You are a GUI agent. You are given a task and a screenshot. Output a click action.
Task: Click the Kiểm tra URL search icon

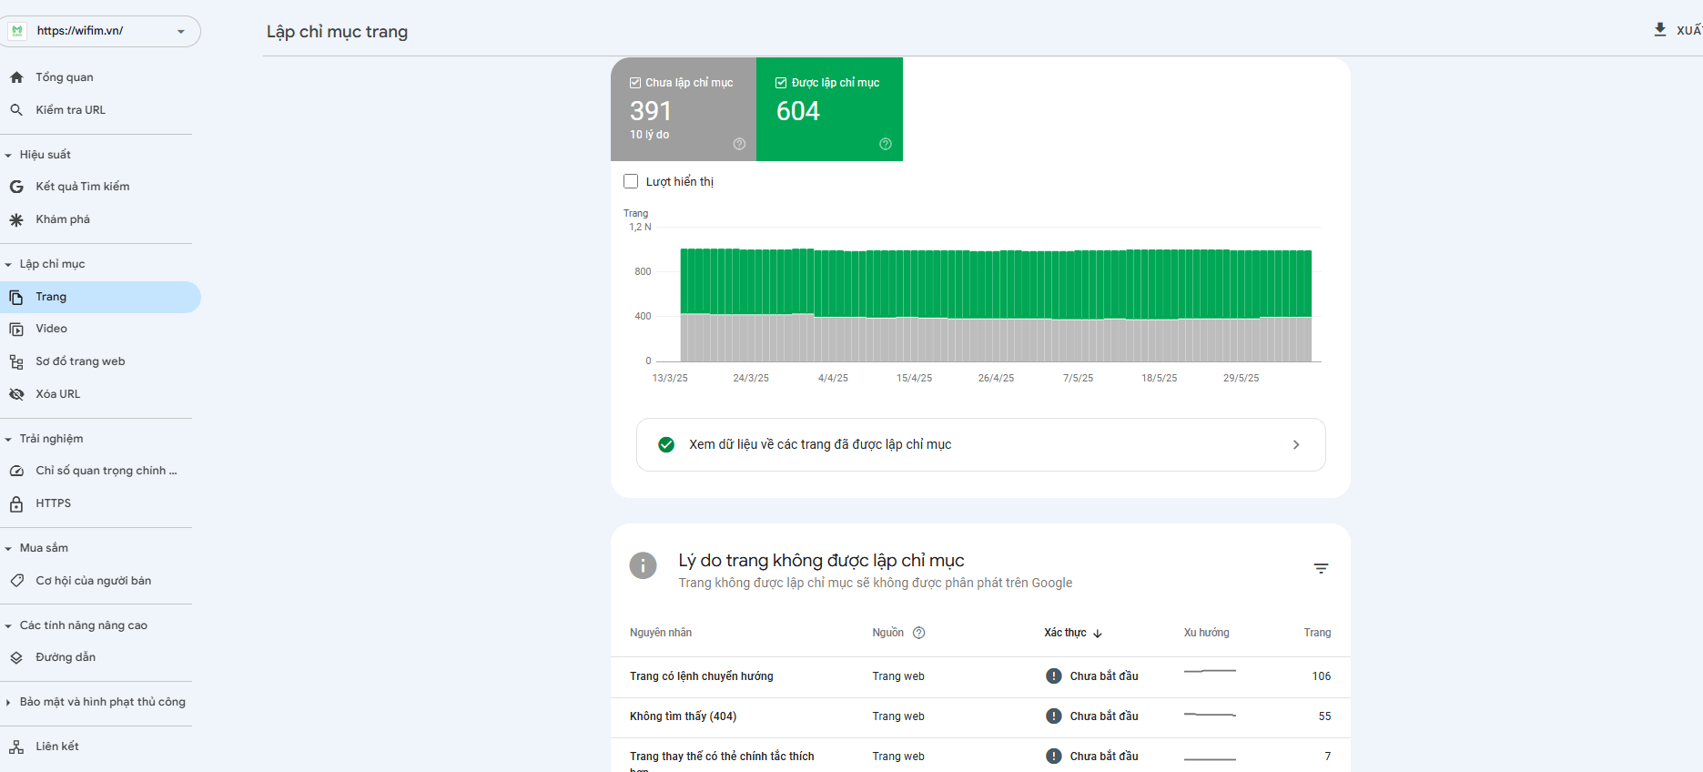tap(16, 110)
